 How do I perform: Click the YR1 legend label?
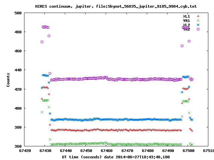point(187,21)
